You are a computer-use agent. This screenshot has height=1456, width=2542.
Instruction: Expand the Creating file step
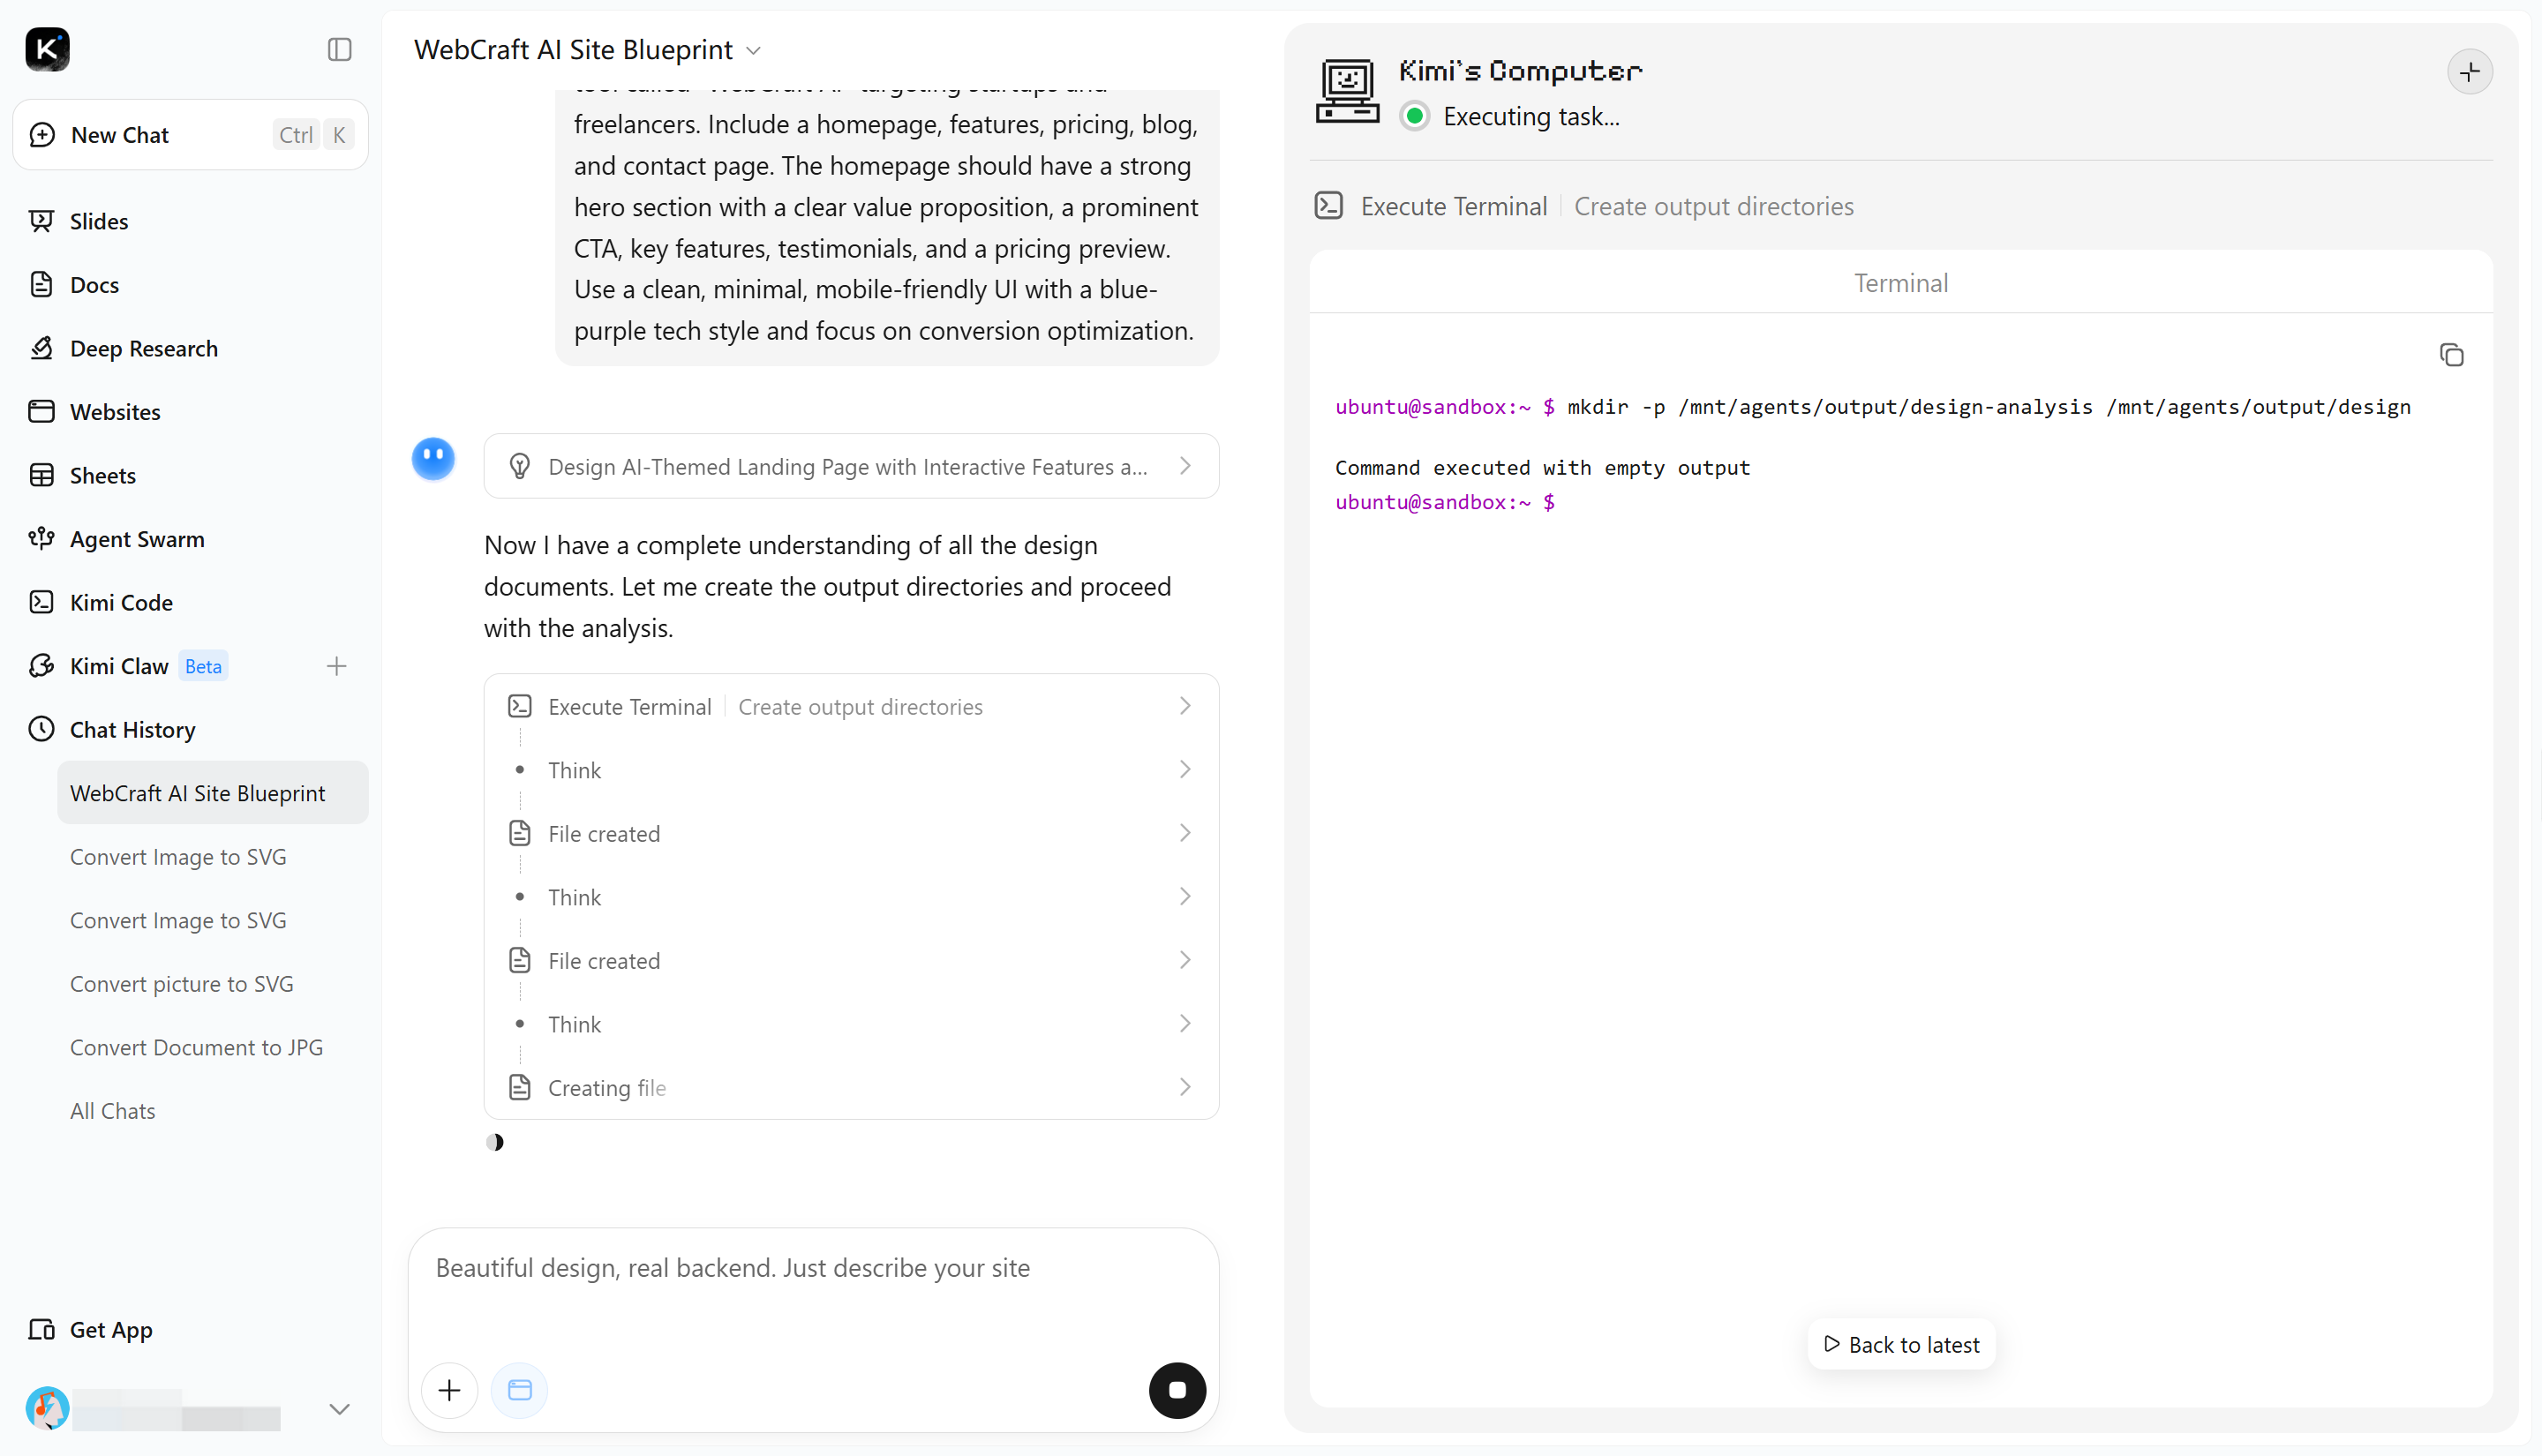click(x=851, y=1087)
